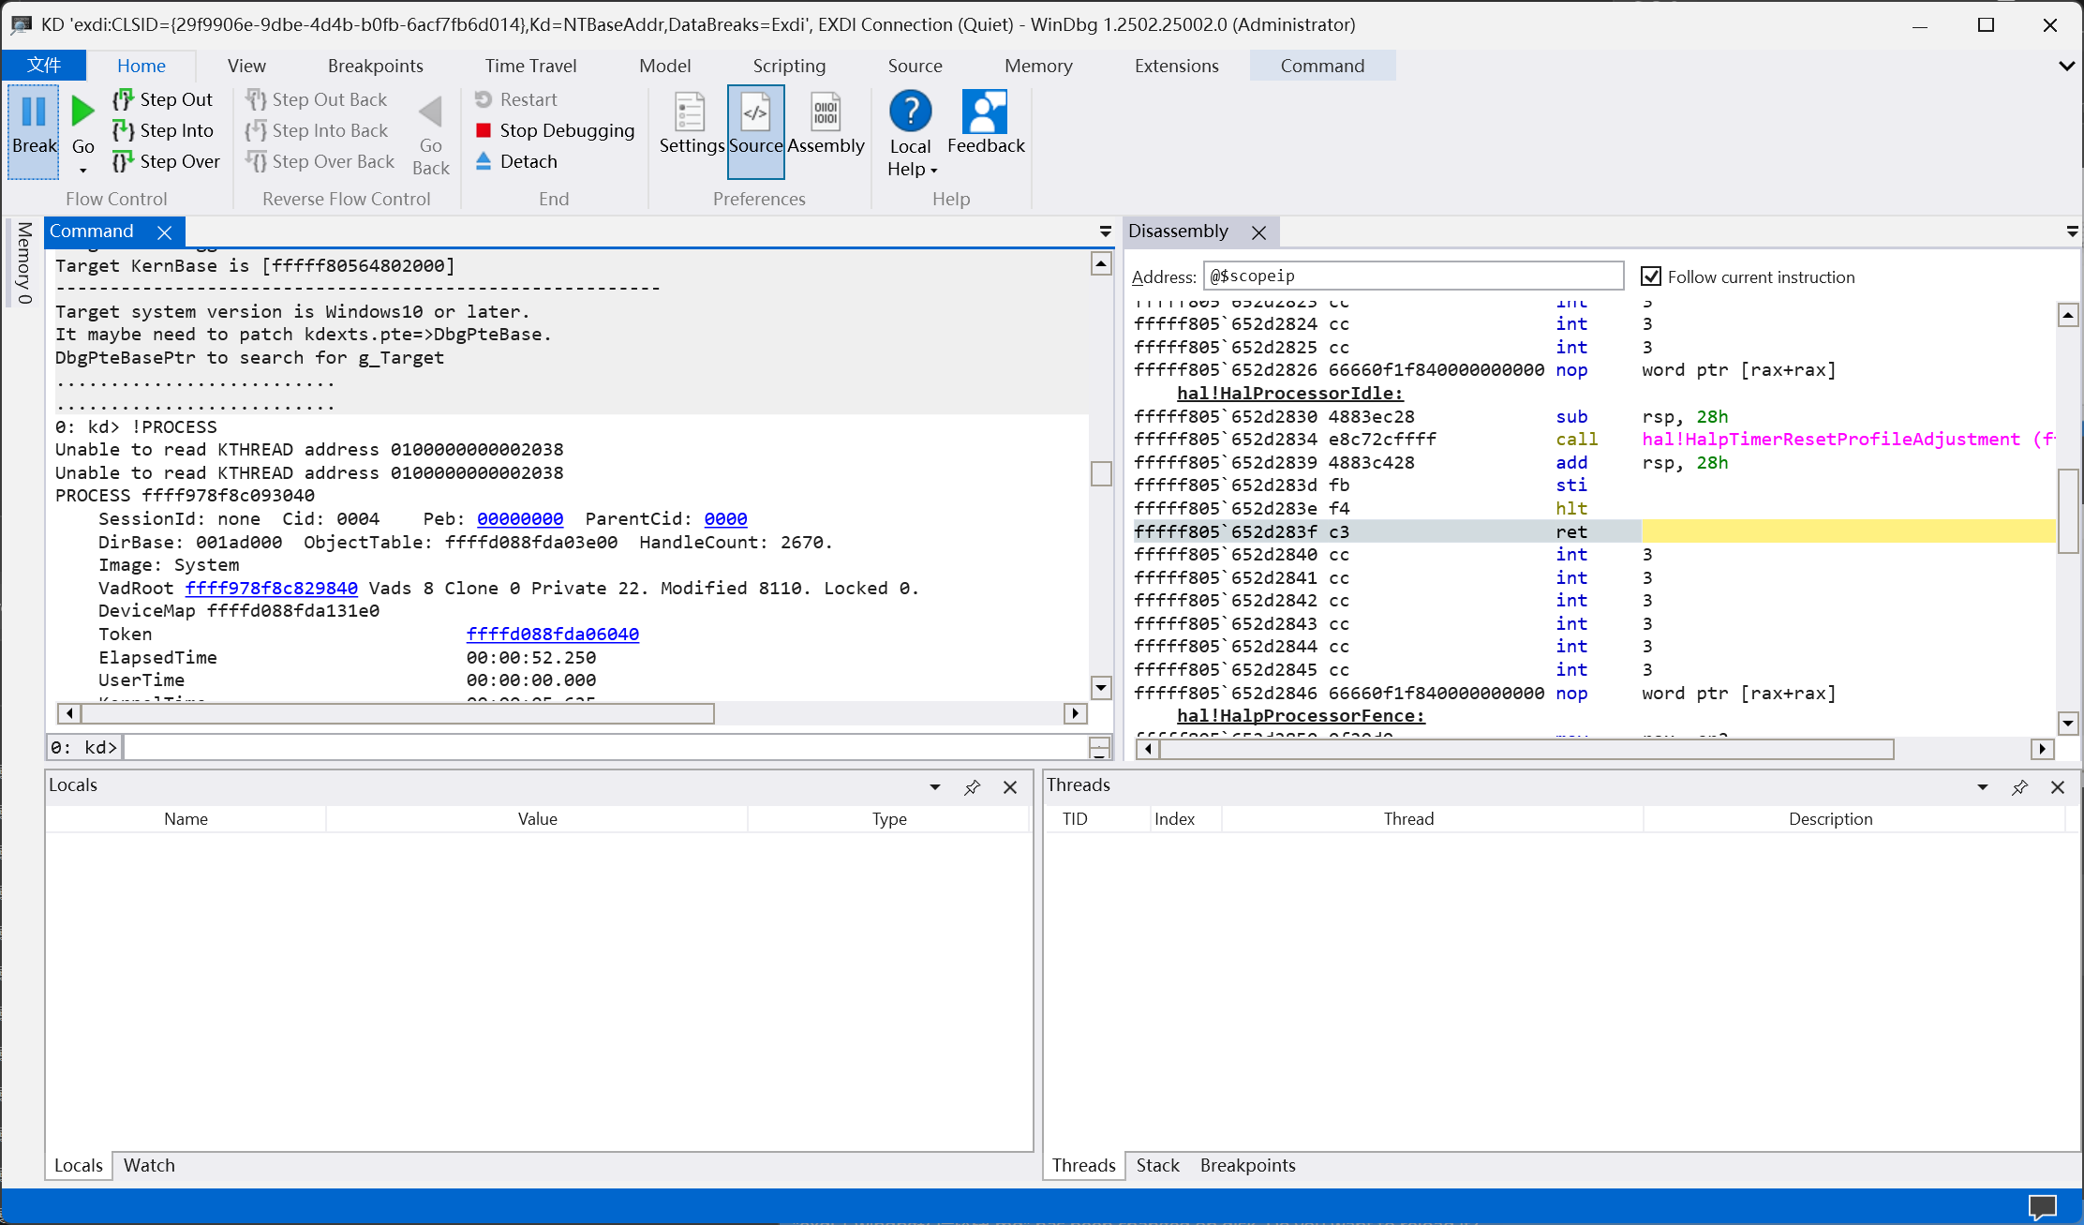Click hal!HalProcessorIdle symbol label
This screenshot has width=2084, height=1225.
tap(1290, 393)
